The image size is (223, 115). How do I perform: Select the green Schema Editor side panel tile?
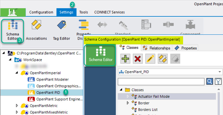tap(100, 55)
